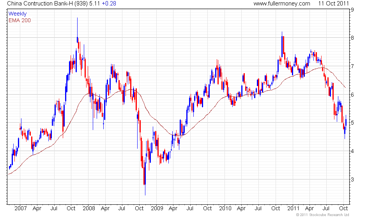The width and height of the screenshot is (382, 218).
Task: Click the y-axis value 8
Action: click(352, 38)
